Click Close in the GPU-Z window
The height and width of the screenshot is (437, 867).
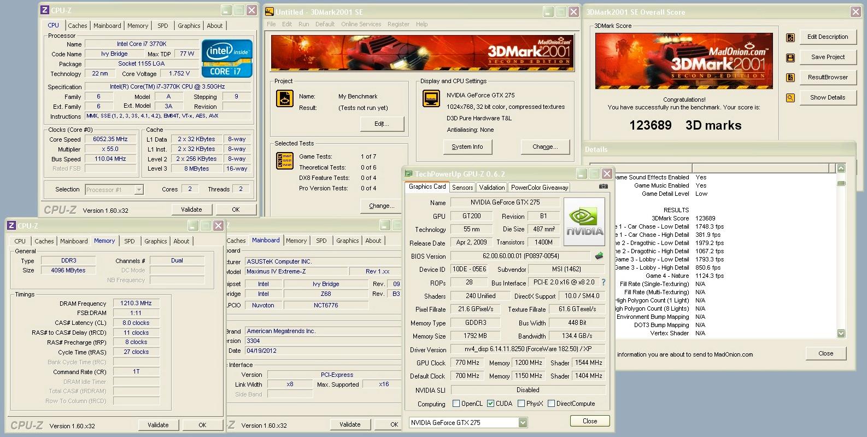point(590,421)
